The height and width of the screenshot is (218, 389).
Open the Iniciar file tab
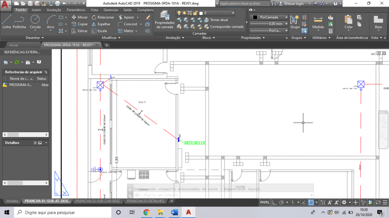14,45
